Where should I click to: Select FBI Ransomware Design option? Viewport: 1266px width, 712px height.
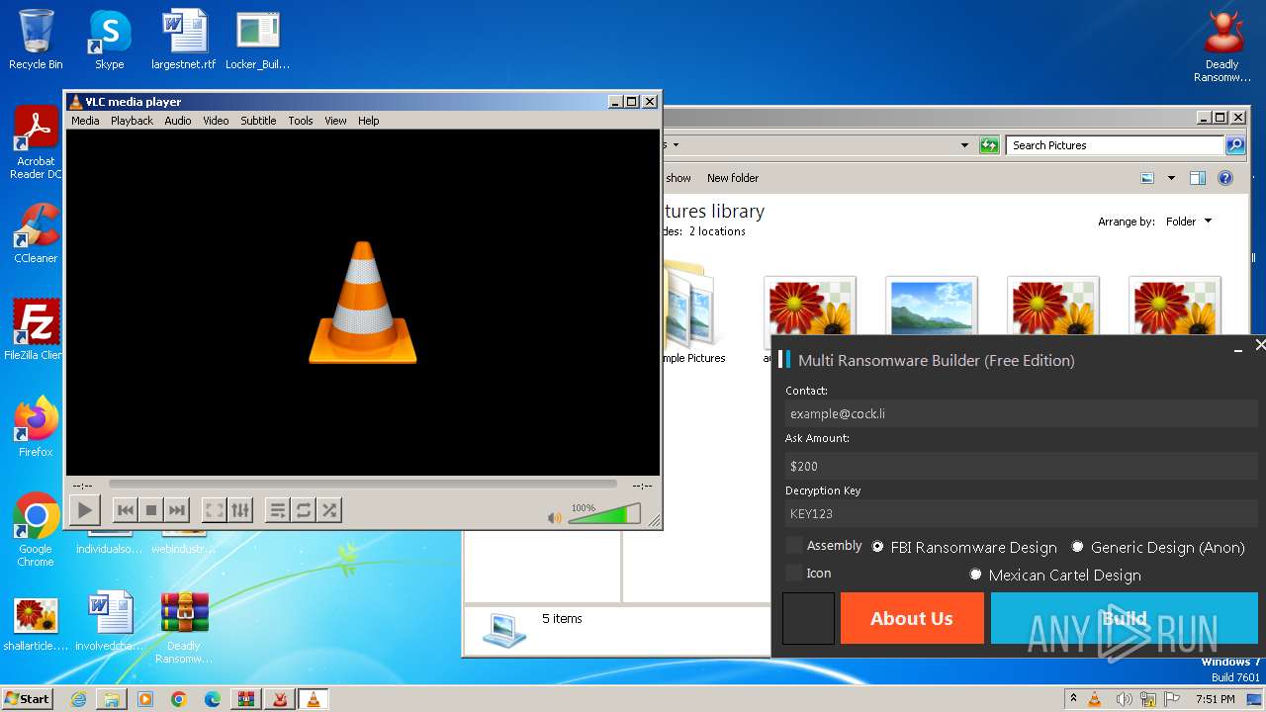click(964, 547)
